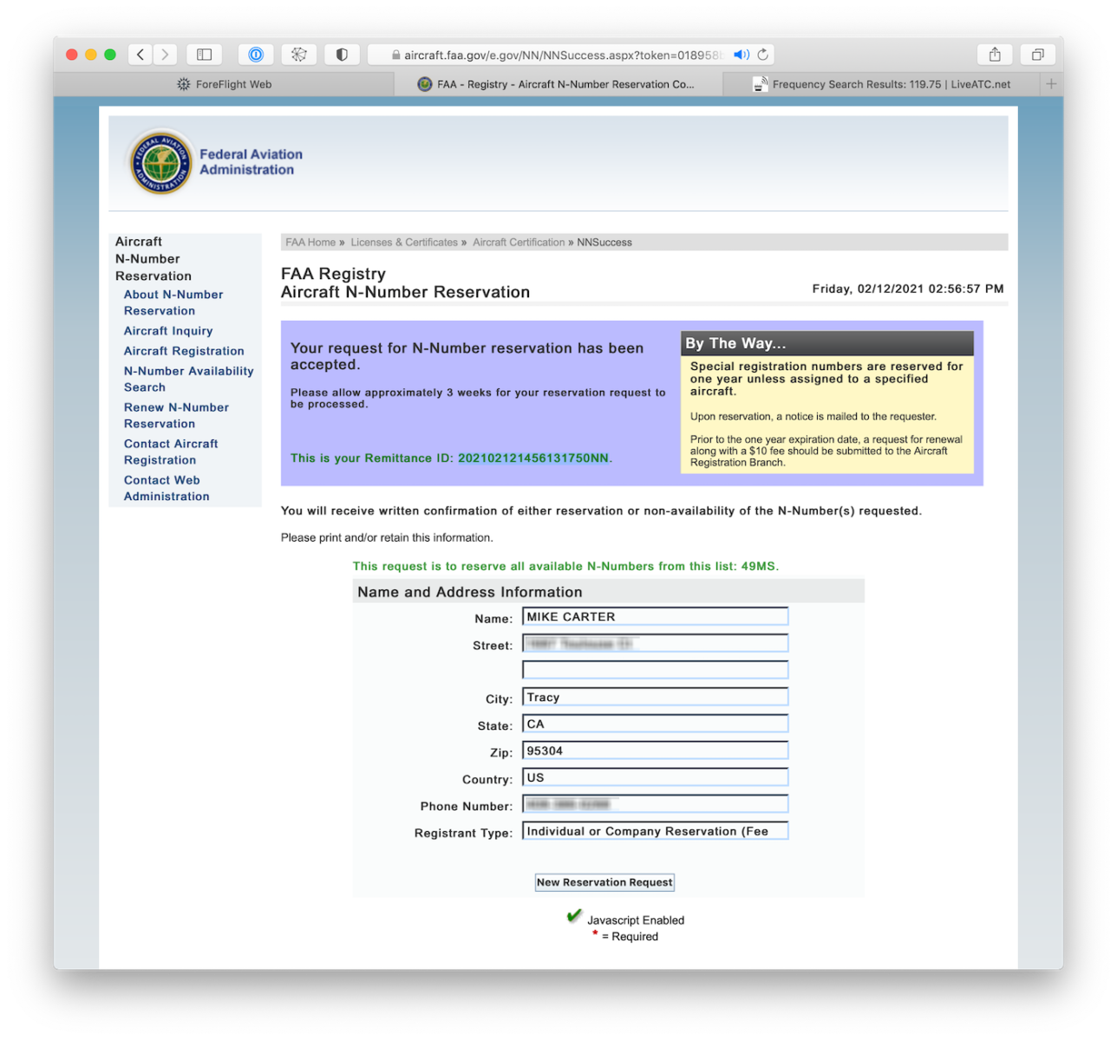Click the blurred Phone Number field
Image resolution: width=1117 pixels, height=1040 pixels.
[x=655, y=804]
